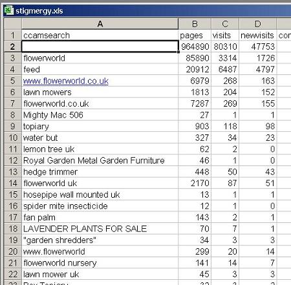This screenshot has width=291, height=285.
Task: Select the pages value 1813
Action: 195,92
